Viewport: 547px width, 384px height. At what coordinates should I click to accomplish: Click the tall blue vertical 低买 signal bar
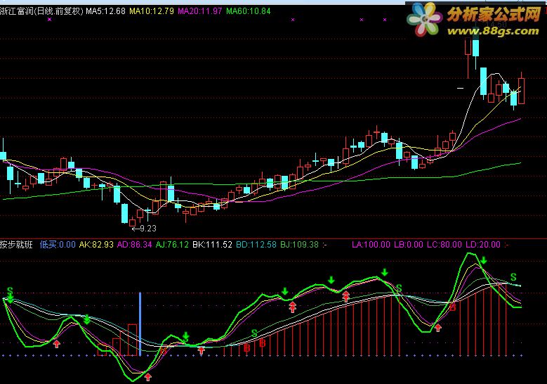[x=140, y=324]
